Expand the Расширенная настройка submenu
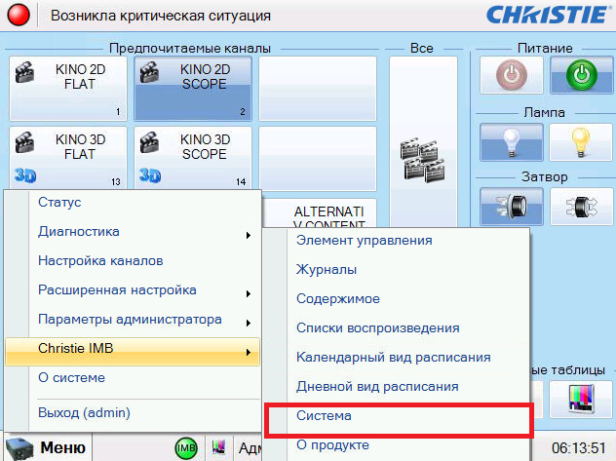 pos(133,290)
